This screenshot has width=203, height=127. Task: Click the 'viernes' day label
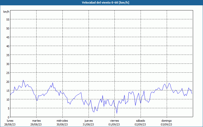tap(114, 121)
